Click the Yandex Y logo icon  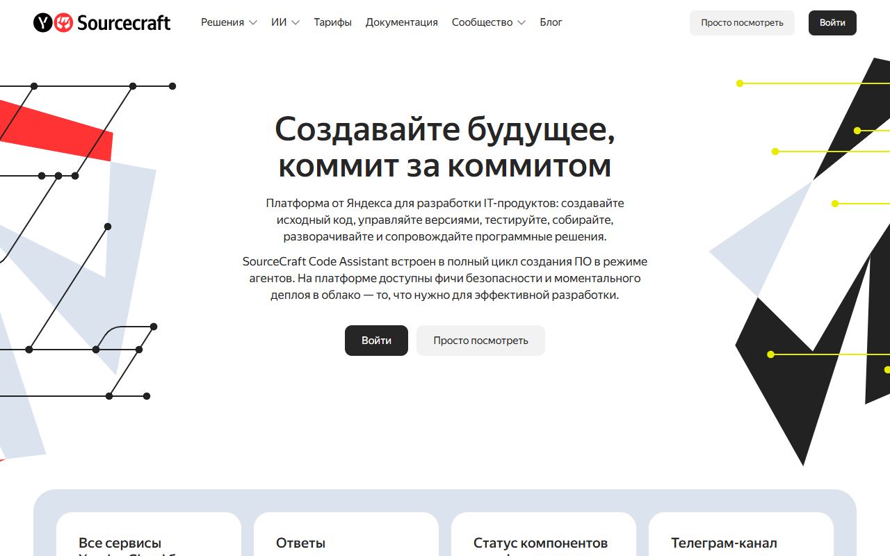pyautogui.click(x=43, y=23)
